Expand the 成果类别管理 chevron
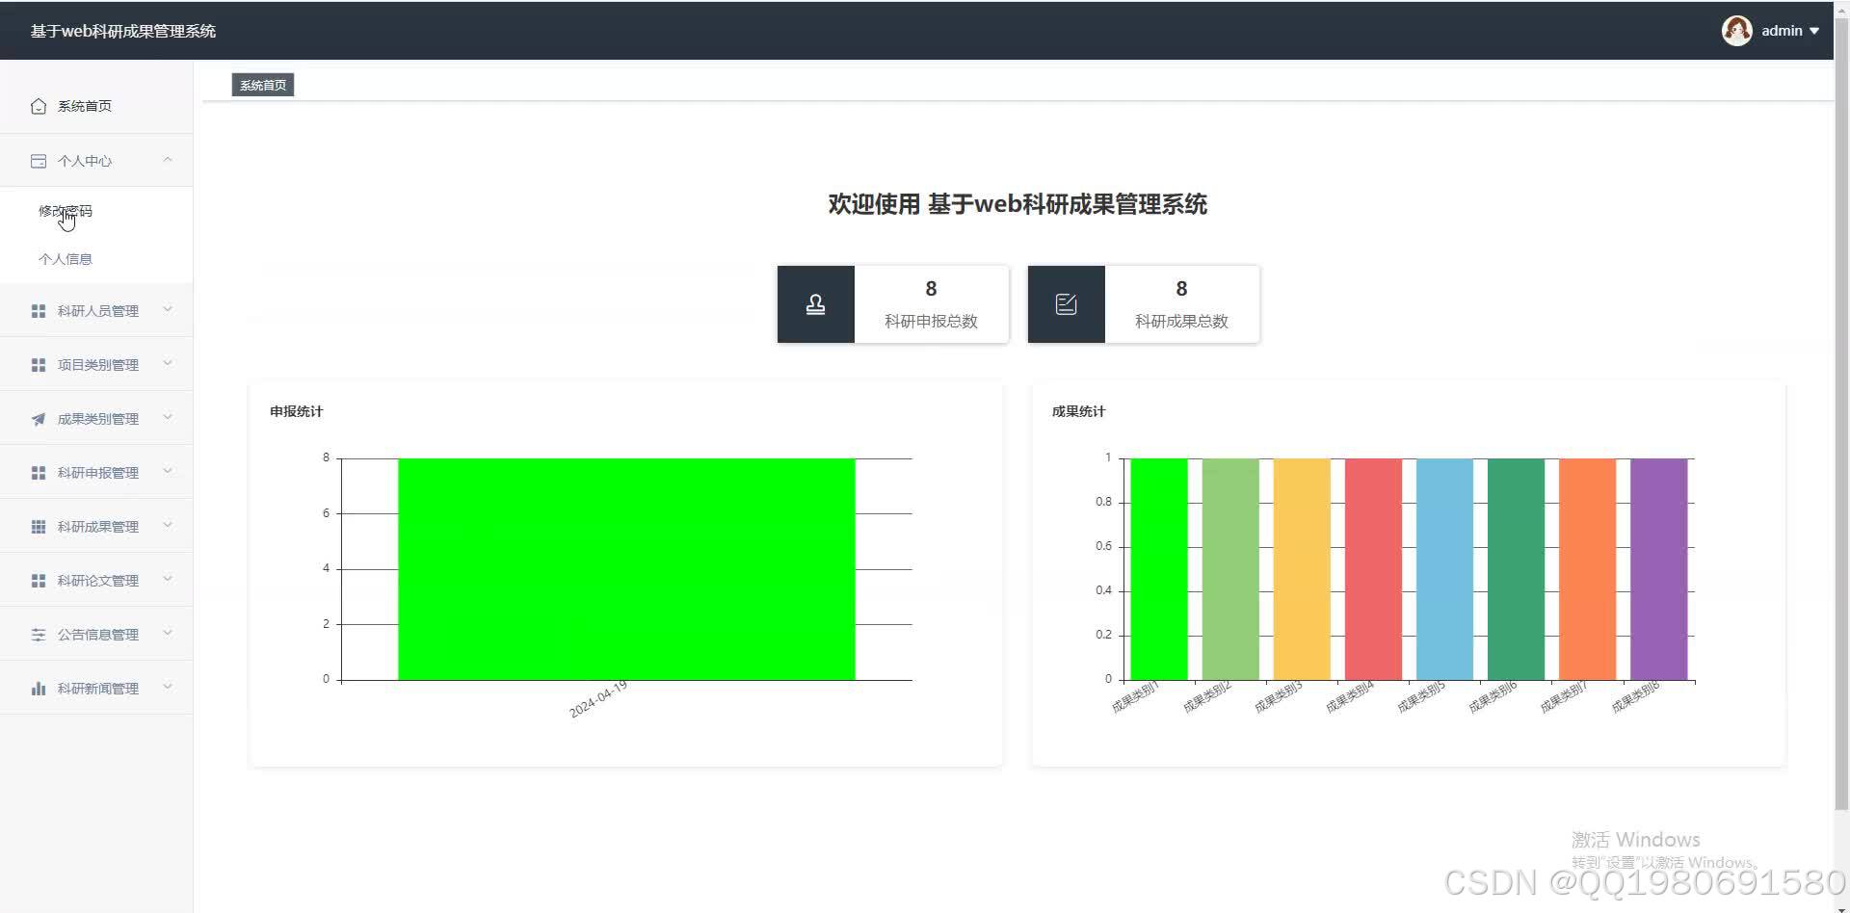The height and width of the screenshot is (913, 1850). click(x=168, y=417)
